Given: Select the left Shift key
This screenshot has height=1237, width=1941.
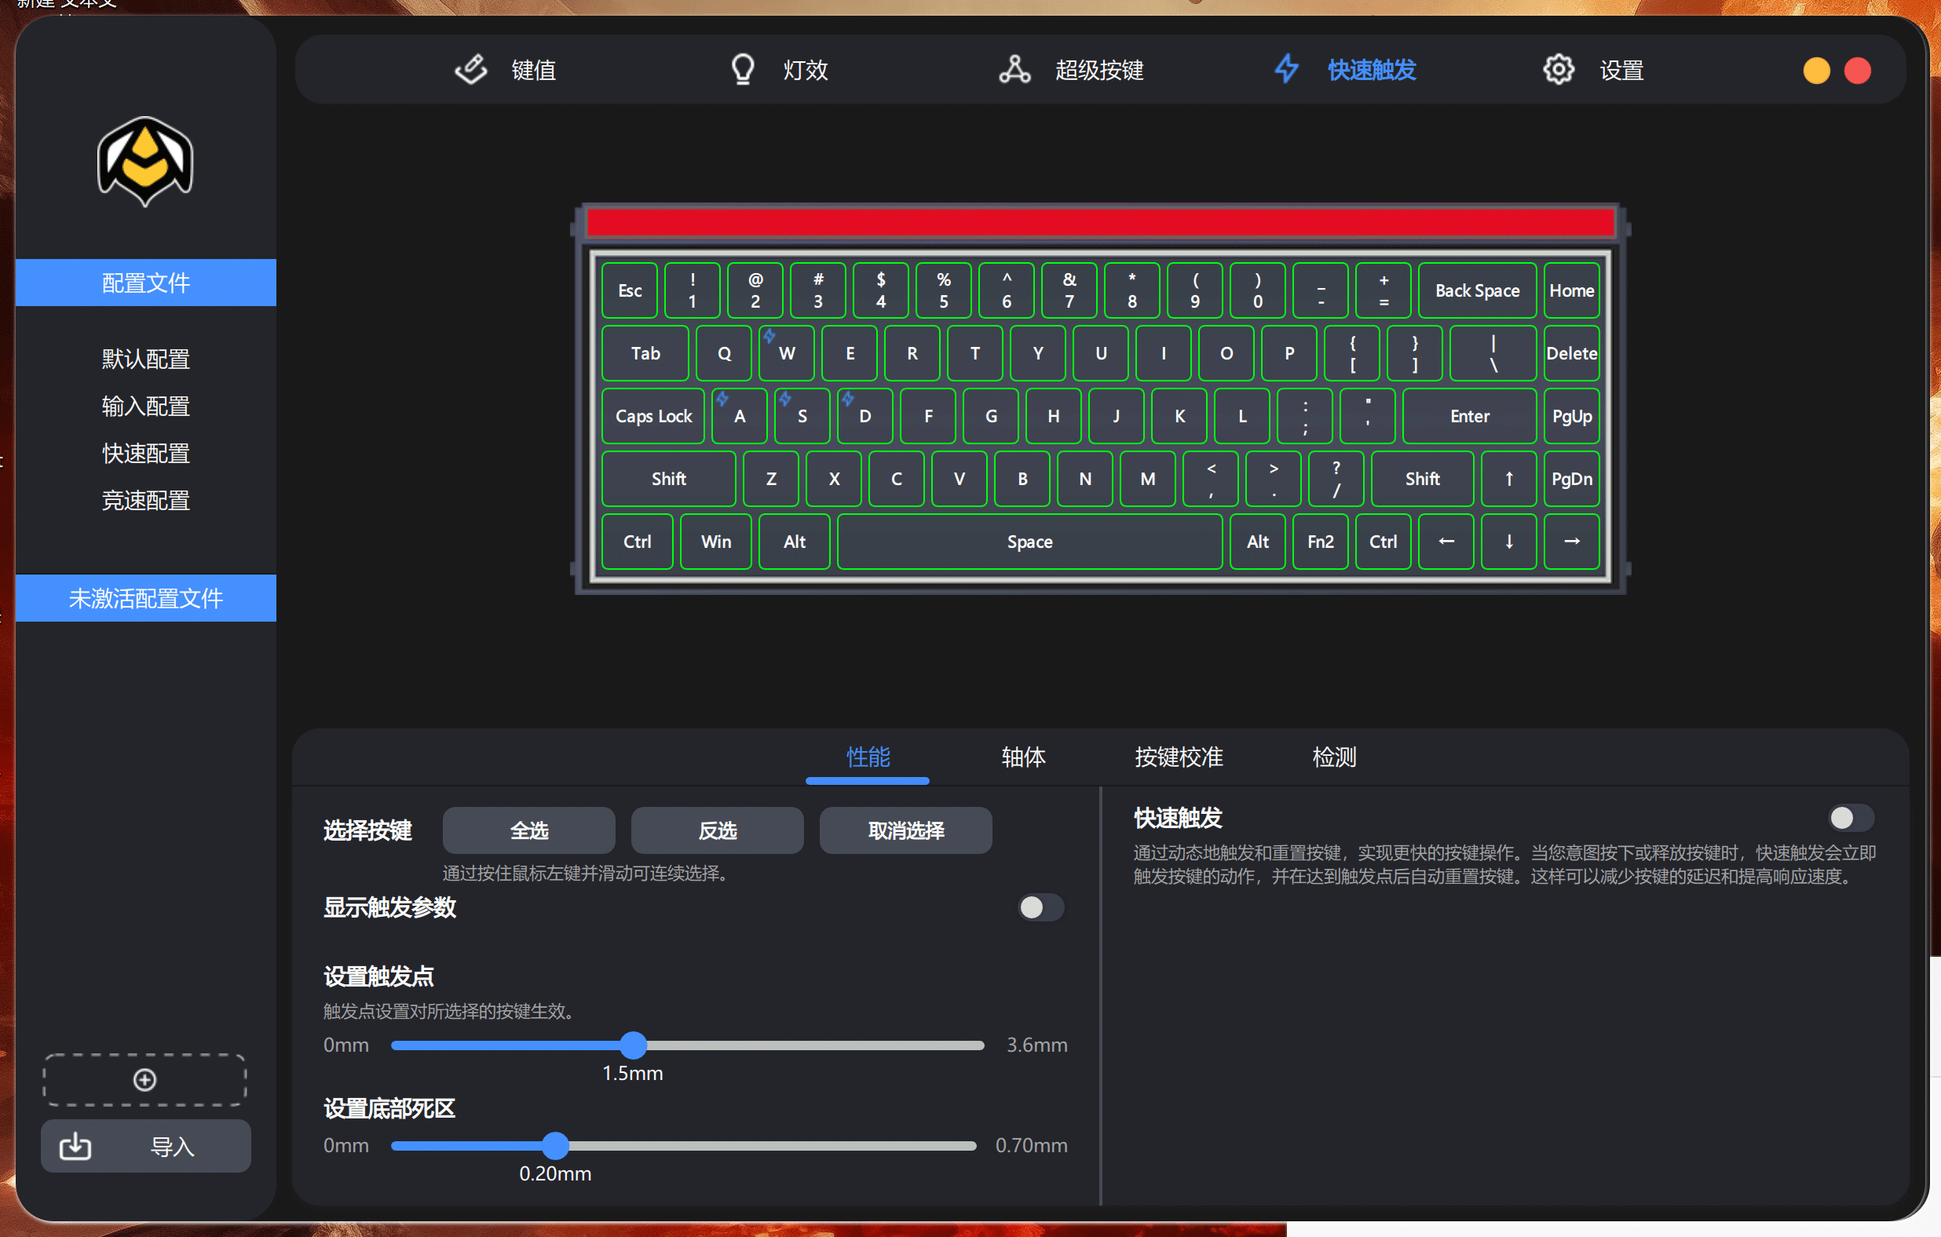Looking at the screenshot, I should tap(669, 479).
